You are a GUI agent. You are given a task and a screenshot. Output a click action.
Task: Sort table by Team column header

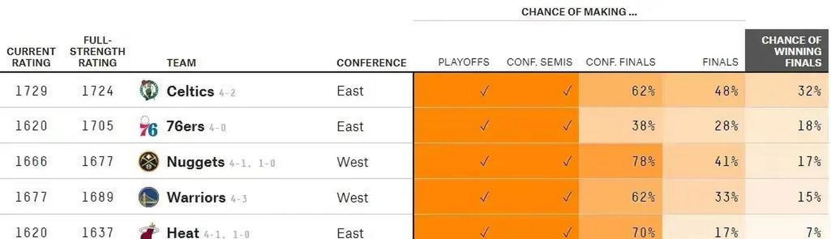(x=181, y=63)
